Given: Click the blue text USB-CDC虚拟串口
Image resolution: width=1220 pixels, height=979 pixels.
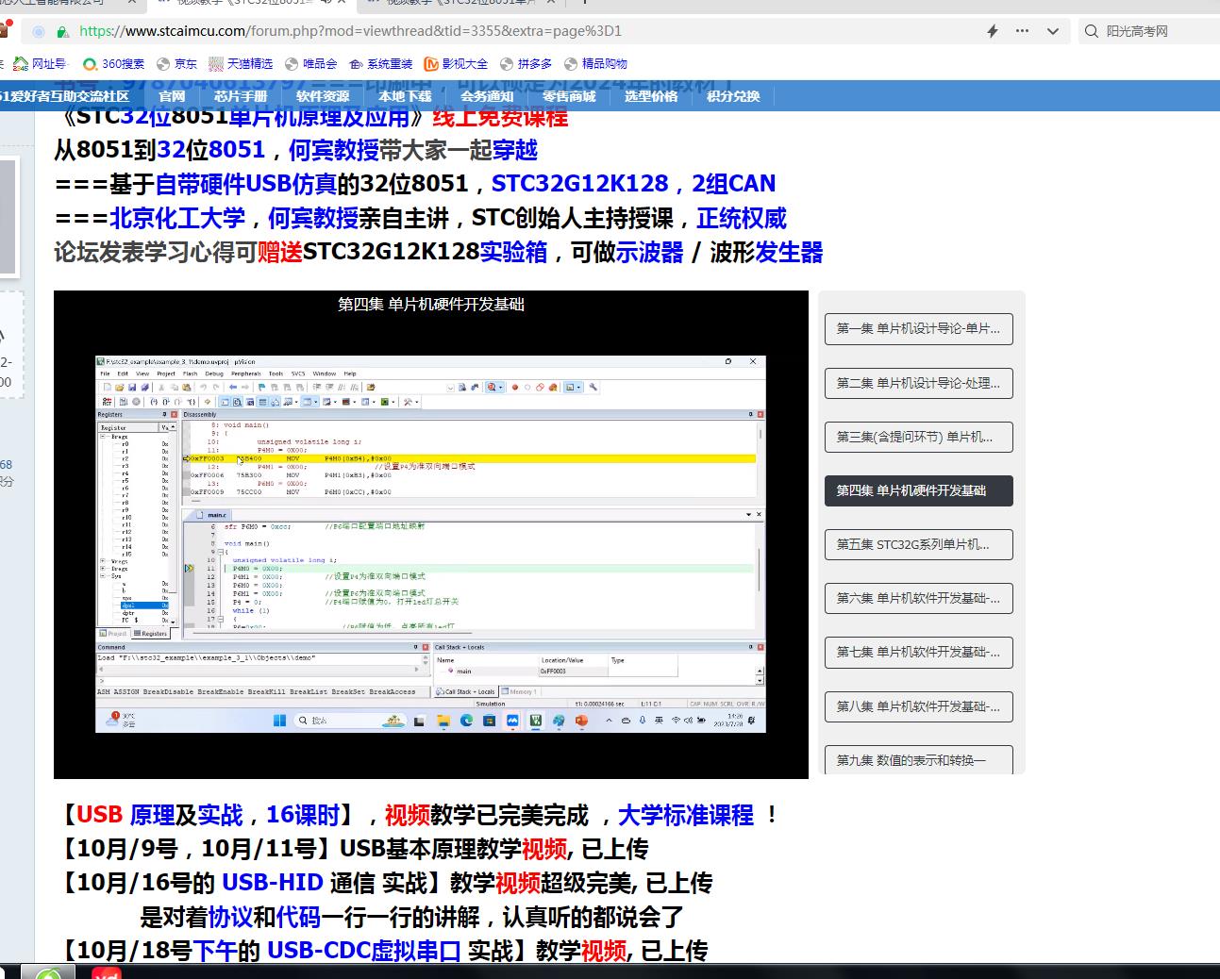Looking at the screenshot, I should click(x=363, y=951).
